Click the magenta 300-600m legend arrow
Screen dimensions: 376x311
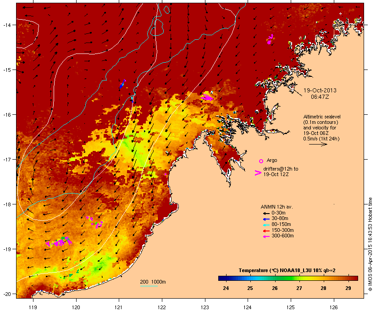click(x=266, y=236)
